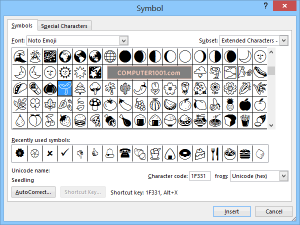Select the hot pepper symbol

tap(140, 88)
